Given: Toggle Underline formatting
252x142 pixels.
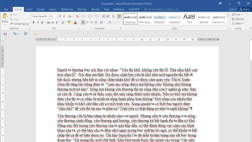Looking at the screenshot, I should 42,22.
